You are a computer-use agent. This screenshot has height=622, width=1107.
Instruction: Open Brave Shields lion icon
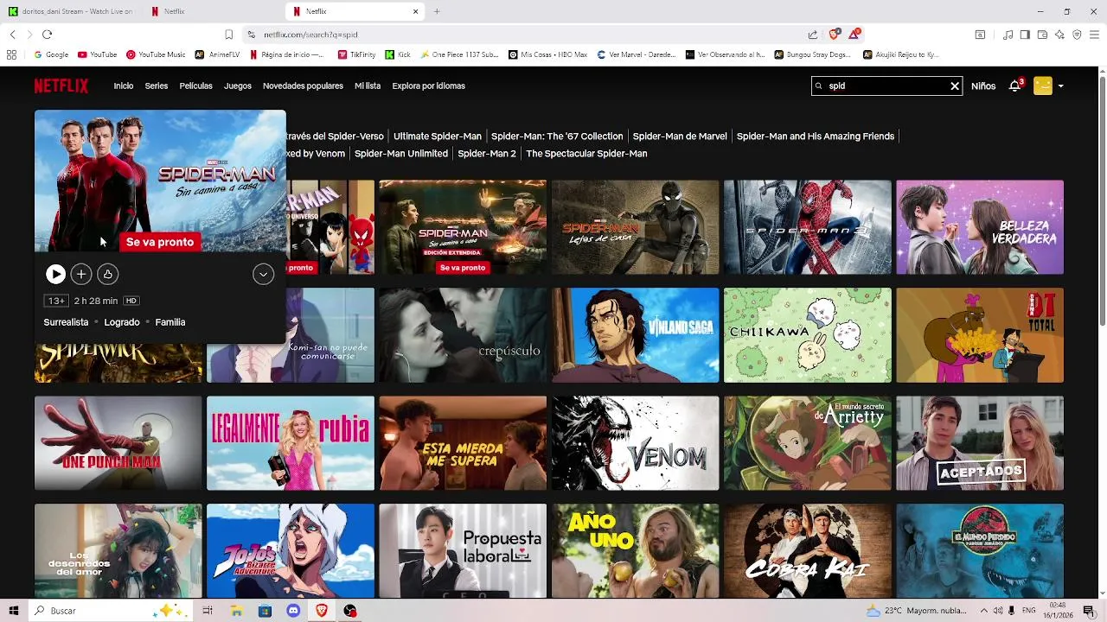[x=834, y=35]
